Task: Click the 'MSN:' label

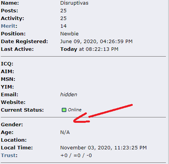Action: point(8,79)
